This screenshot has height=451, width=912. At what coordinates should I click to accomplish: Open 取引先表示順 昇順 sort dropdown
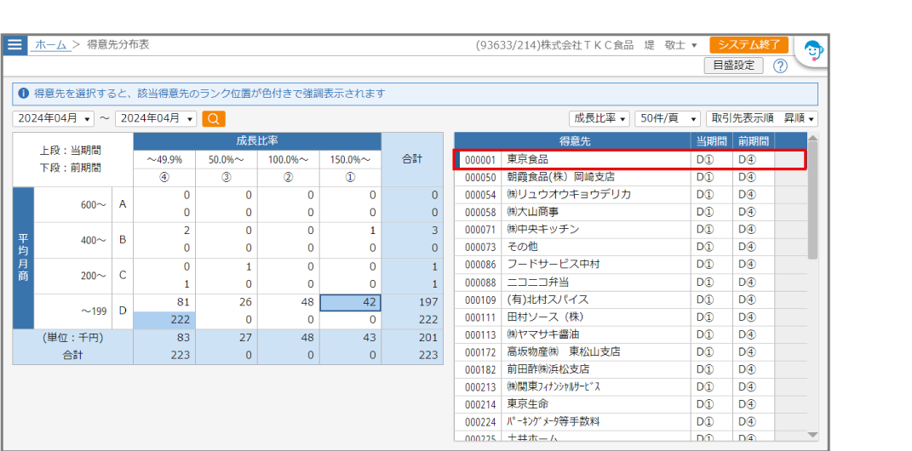[x=762, y=118]
